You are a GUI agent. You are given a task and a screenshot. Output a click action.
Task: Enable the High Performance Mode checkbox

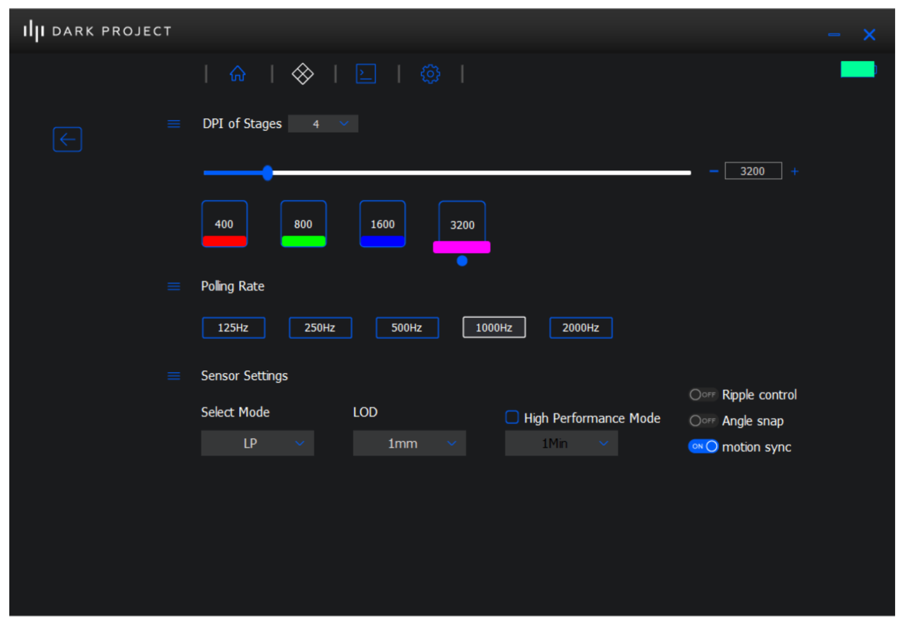512,417
